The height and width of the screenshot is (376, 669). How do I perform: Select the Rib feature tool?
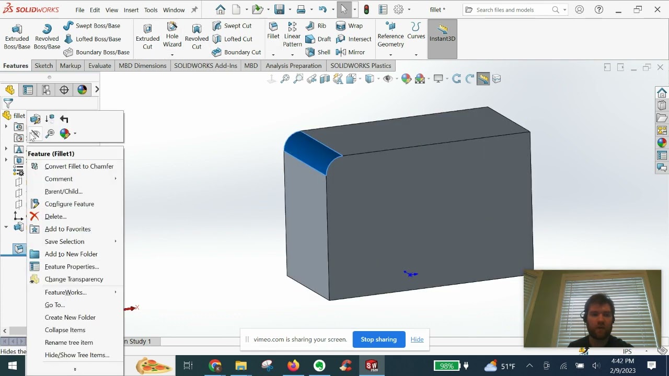[316, 26]
